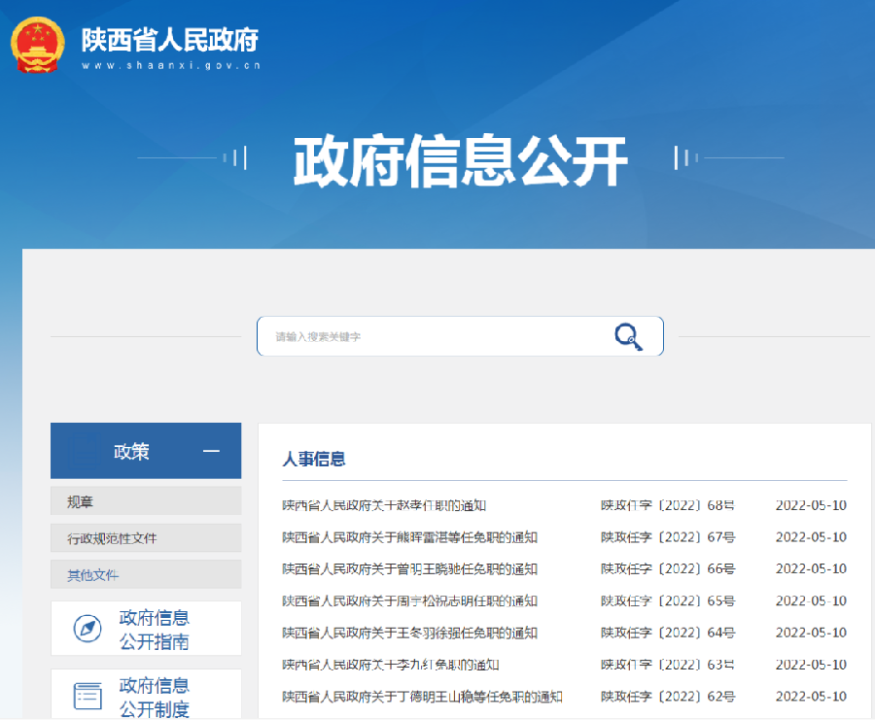Click the magnifier search icon
Image resolution: width=875 pixels, height=720 pixels.
click(628, 336)
